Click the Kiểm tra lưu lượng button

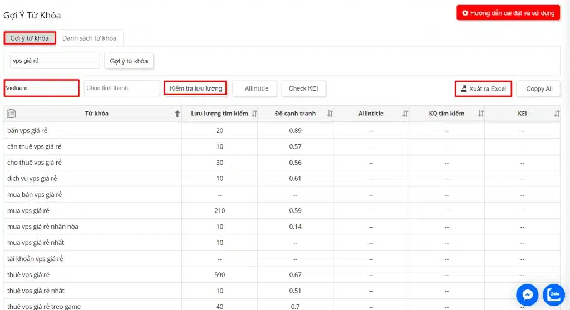coord(195,88)
